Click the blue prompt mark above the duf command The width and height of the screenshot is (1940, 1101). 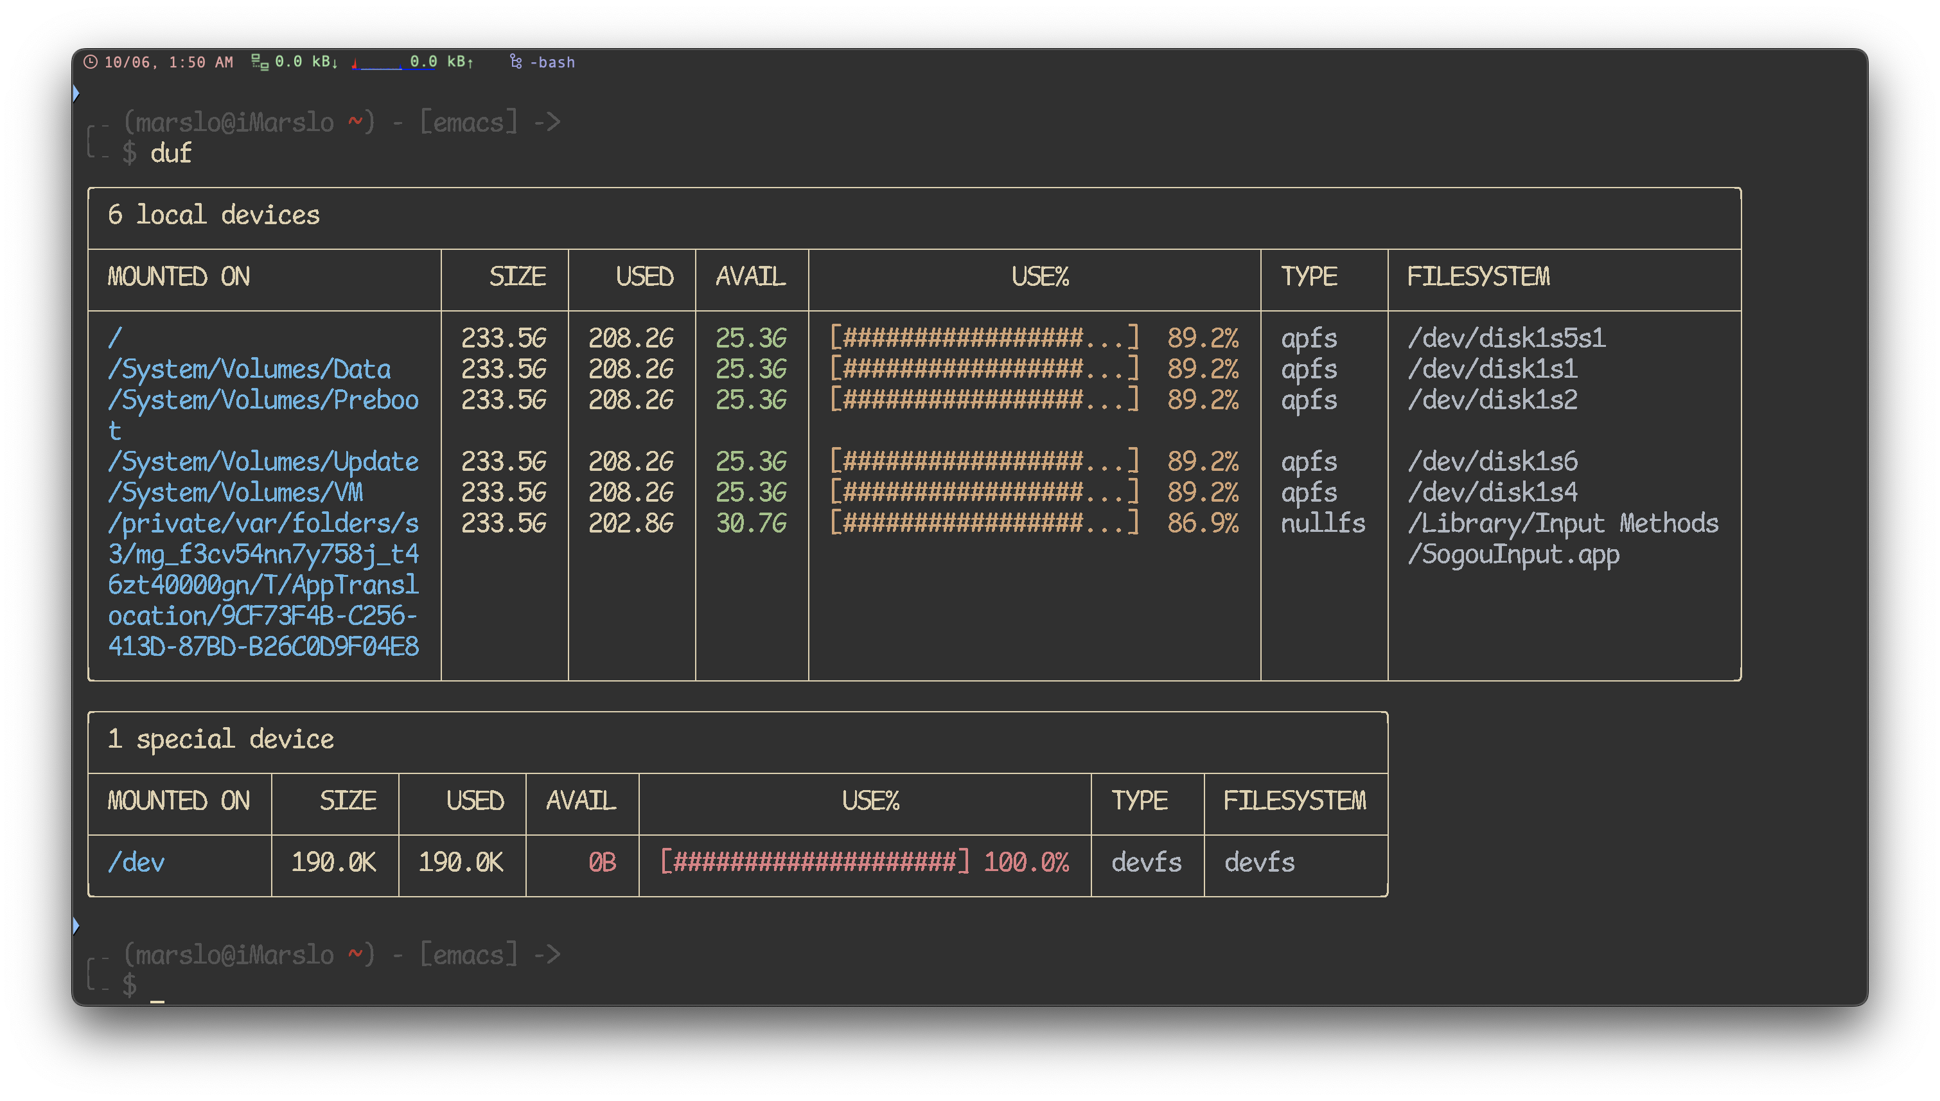coord(76,94)
